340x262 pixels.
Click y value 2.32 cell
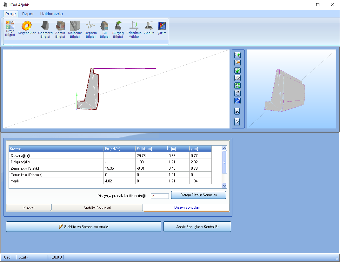[200, 162]
